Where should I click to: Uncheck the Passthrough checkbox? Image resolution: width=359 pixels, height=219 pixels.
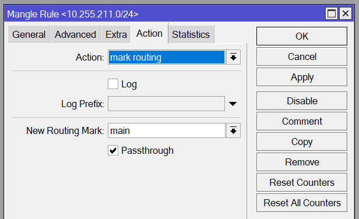coord(113,150)
